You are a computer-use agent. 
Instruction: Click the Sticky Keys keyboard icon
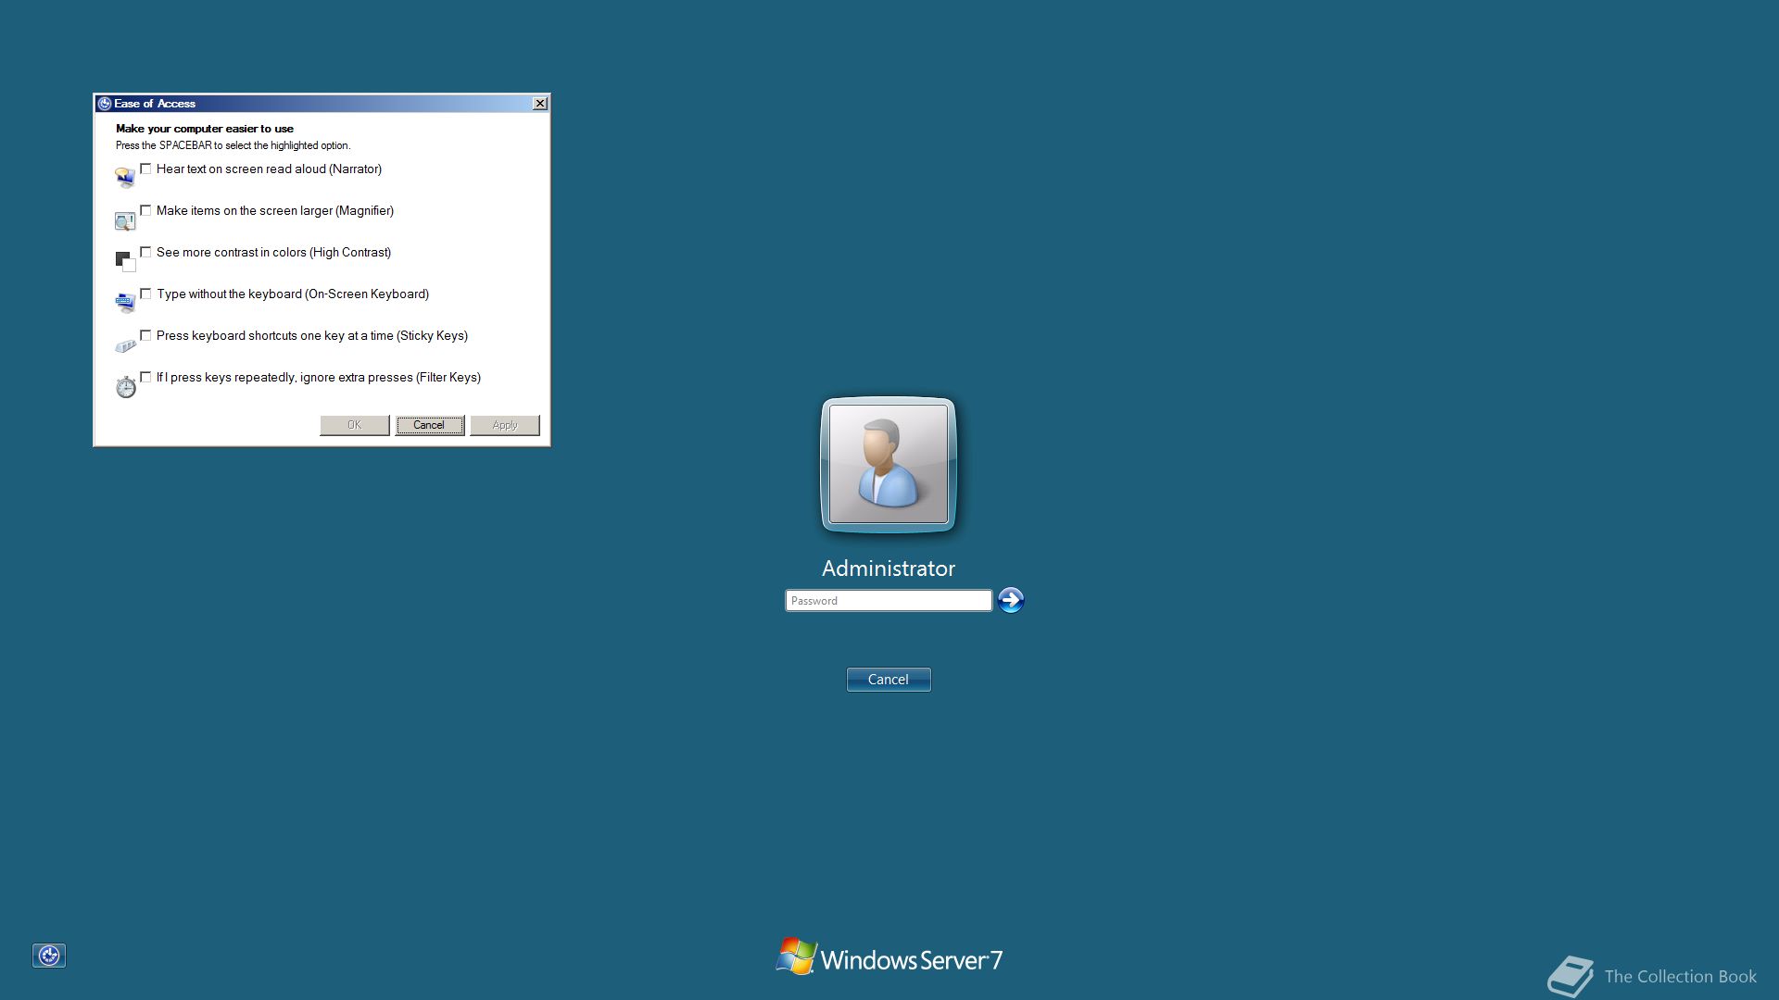pyautogui.click(x=125, y=345)
